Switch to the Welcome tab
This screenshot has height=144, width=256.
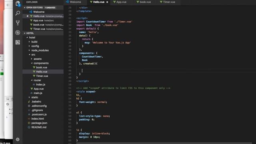pyautogui.click(x=75, y=2)
